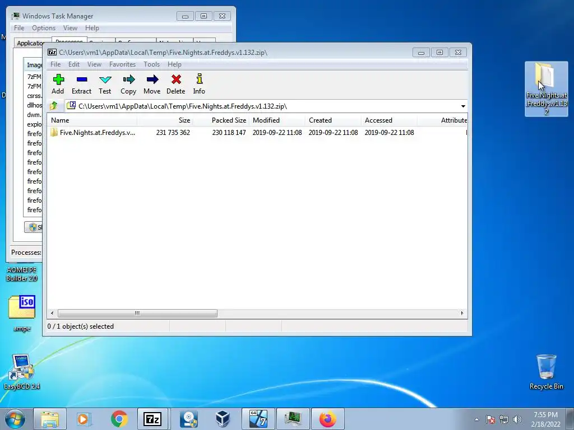Select EasyBCD 2.4 desktop shortcut
Image resolution: width=574 pixels, height=430 pixels.
22,372
